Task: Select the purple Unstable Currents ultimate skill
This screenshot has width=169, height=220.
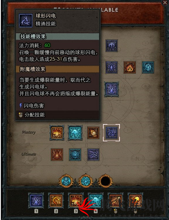Action: [x=93, y=155]
